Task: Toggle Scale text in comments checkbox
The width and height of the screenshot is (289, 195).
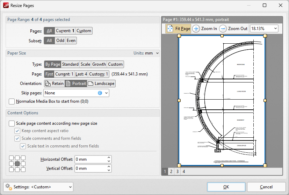Action: (23, 146)
